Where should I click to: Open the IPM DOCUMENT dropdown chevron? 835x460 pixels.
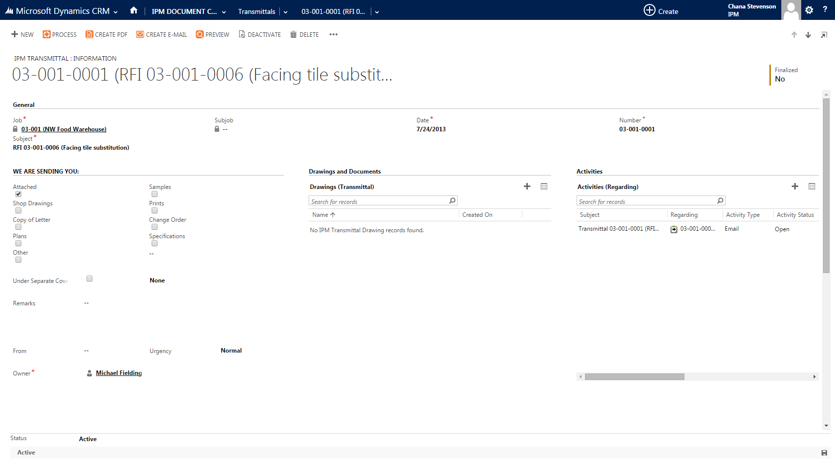coord(223,11)
